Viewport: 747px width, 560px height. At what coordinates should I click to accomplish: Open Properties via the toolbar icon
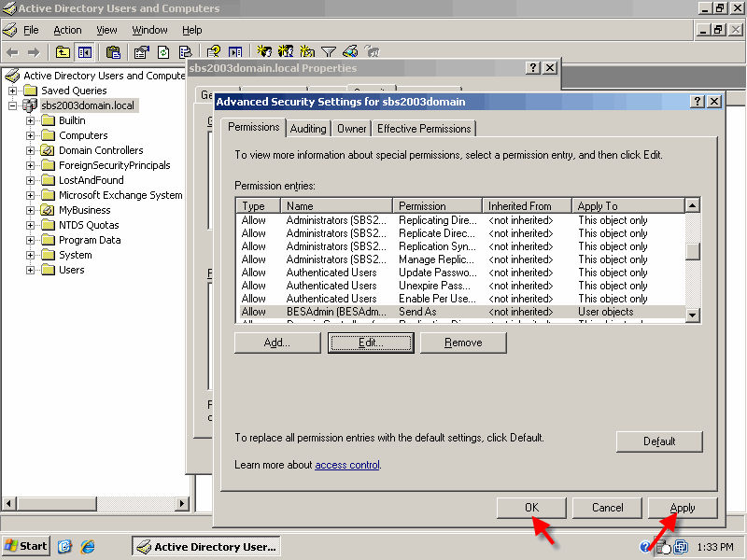click(142, 52)
